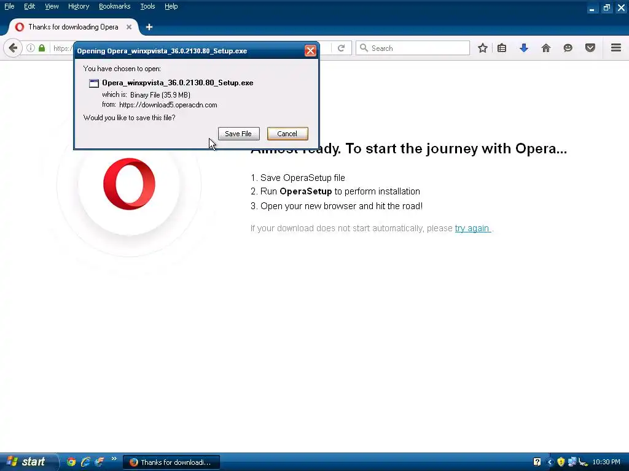Click the 'https://download5.operacdn.com' source text
Image resolution: width=629 pixels, height=471 pixels.
(x=168, y=105)
